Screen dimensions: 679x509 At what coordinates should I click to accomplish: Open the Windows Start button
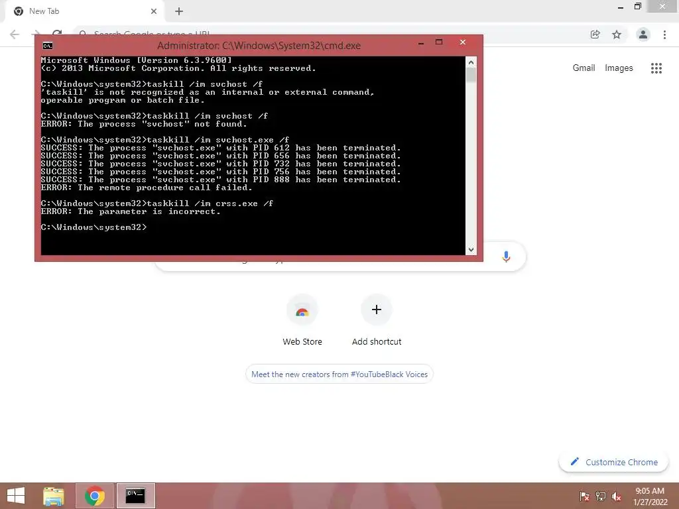(16, 496)
